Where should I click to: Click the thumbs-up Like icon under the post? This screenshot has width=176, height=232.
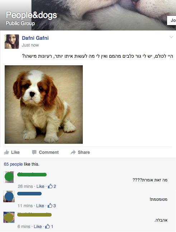[x=6, y=152]
